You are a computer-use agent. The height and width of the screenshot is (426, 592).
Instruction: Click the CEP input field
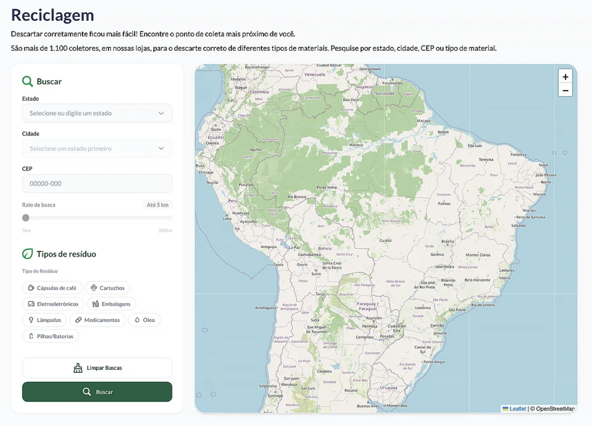pyautogui.click(x=97, y=184)
